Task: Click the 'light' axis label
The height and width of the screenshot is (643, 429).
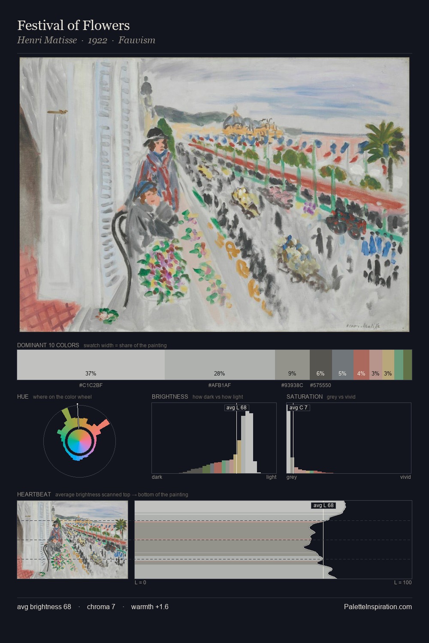Action: tap(271, 477)
